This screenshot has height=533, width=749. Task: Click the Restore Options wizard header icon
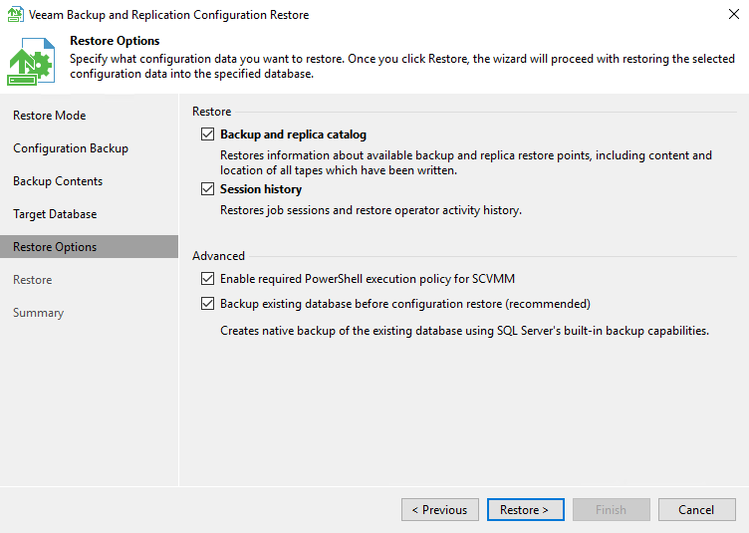click(31, 62)
